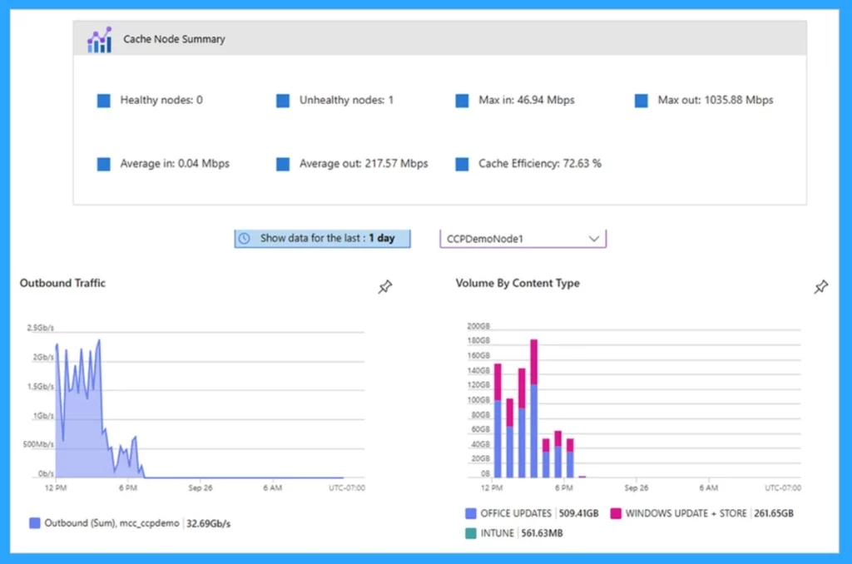
Task: Pin the Outbound Traffic chart
Action: coord(384,287)
